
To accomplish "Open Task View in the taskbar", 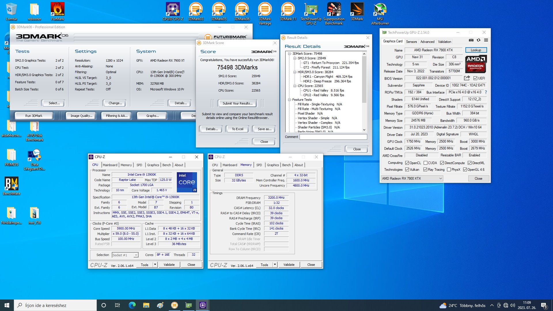I will pos(118,305).
